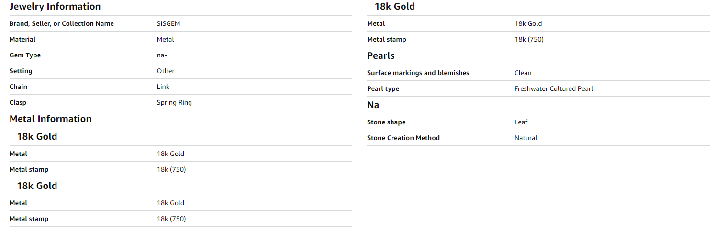Click the Chain row label
Screen dimensions: 716x232
click(18, 87)
